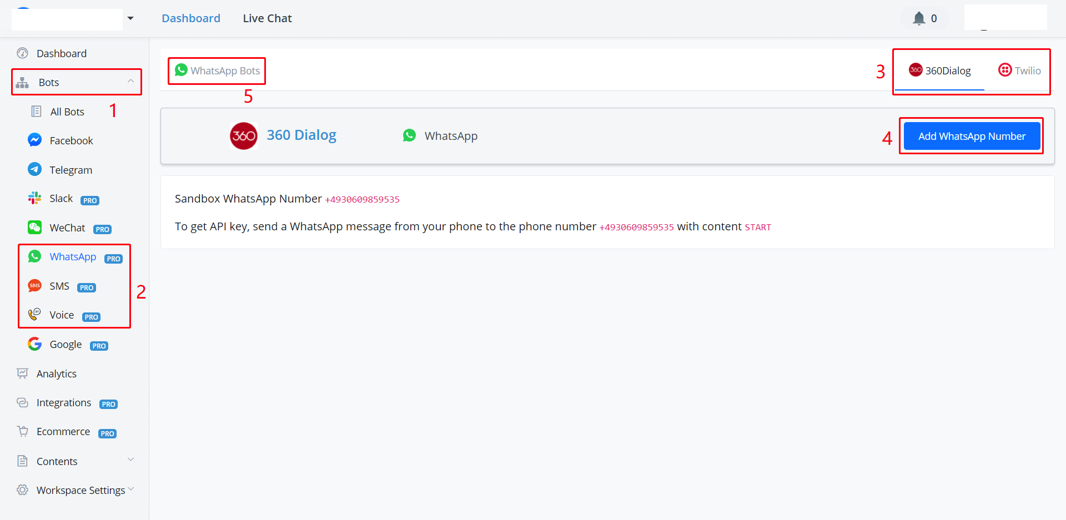Open All Bots sidebar link
Screen dimensions: 1066x520
[67, 112]
